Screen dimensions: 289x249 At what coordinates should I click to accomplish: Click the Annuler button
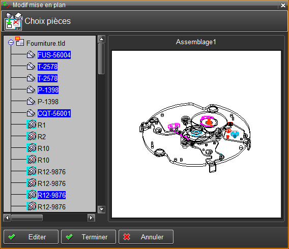146,237
